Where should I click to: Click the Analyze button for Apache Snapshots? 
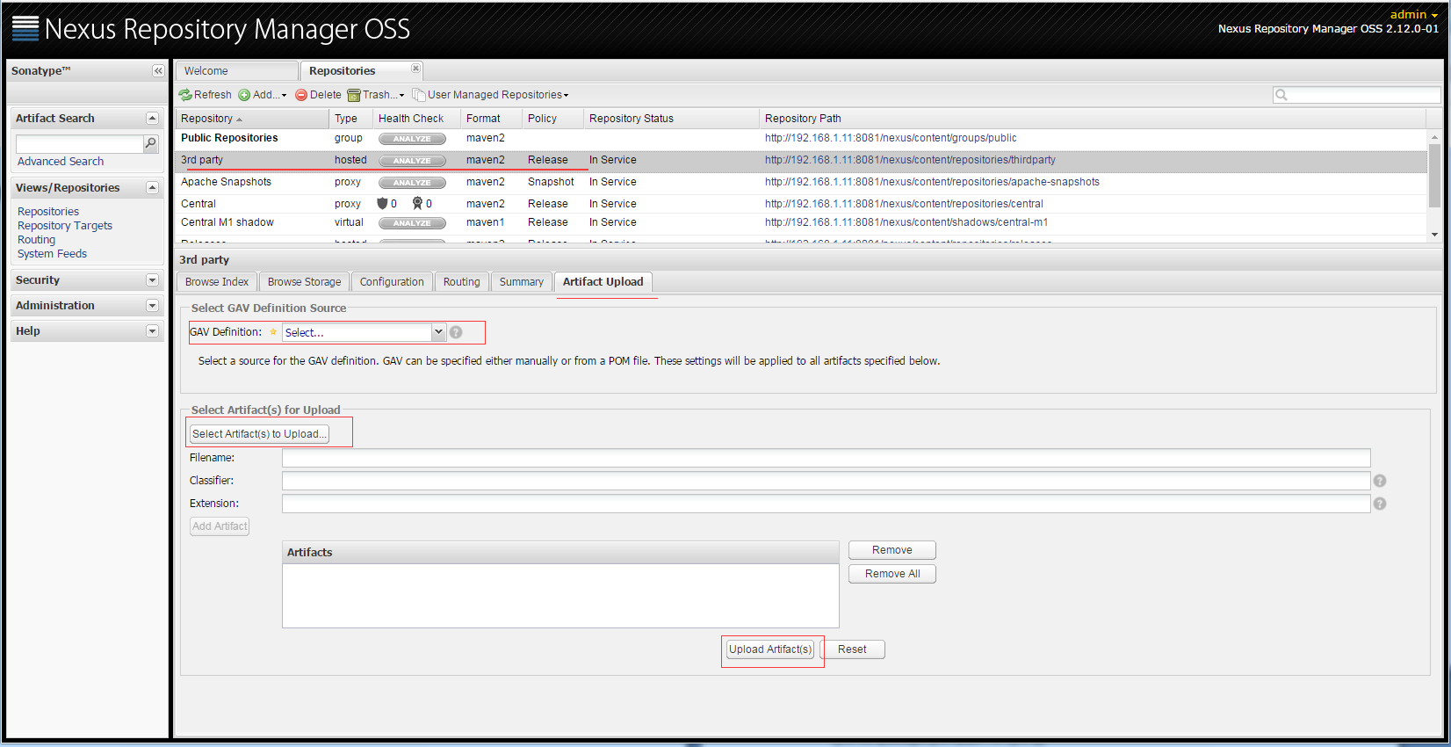pyautogui.click(x=412, y=183)
